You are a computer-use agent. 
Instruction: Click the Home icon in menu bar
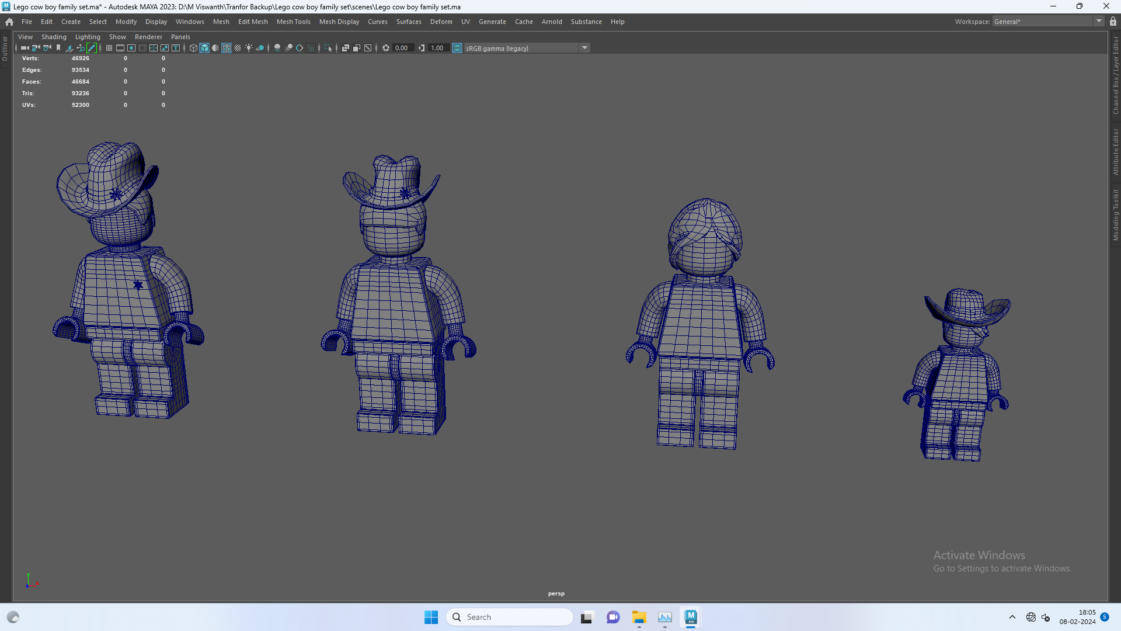pyautogui.click(x=9, y=22)
